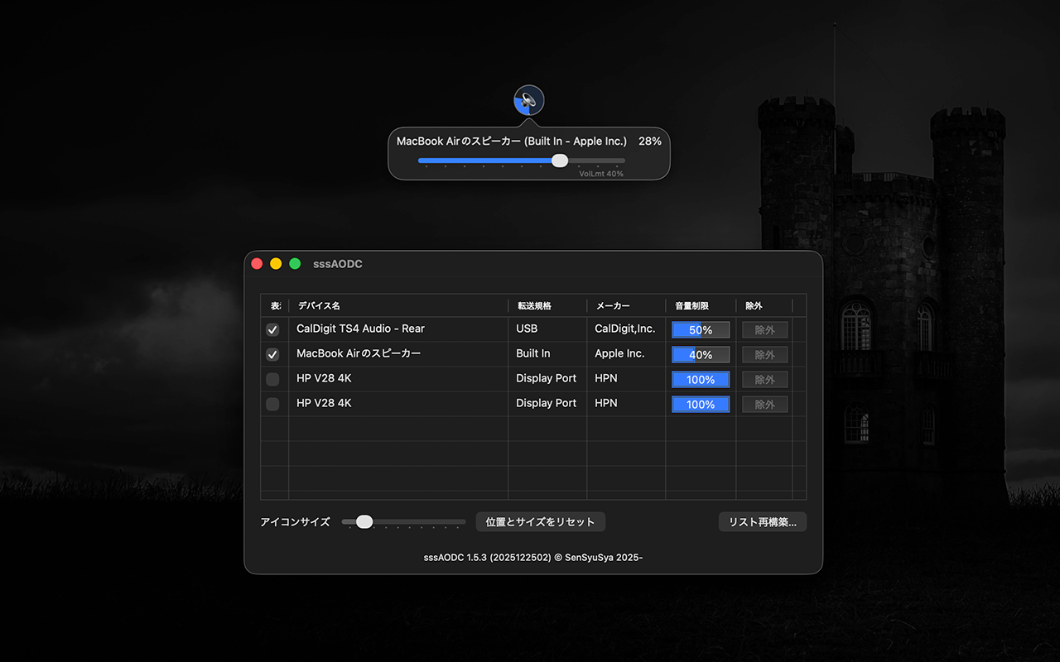Click the 50% volume limit bar for CalDigit
This screenshot has width=1060, height=662.
(701, 329)
